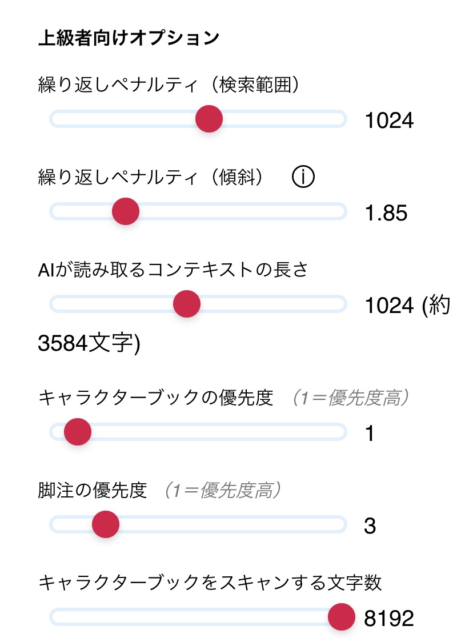Click the AIが読み取るコンテキストの長さ label
The height and width of the screenshot is (638, 473).
tap(173, 270)
